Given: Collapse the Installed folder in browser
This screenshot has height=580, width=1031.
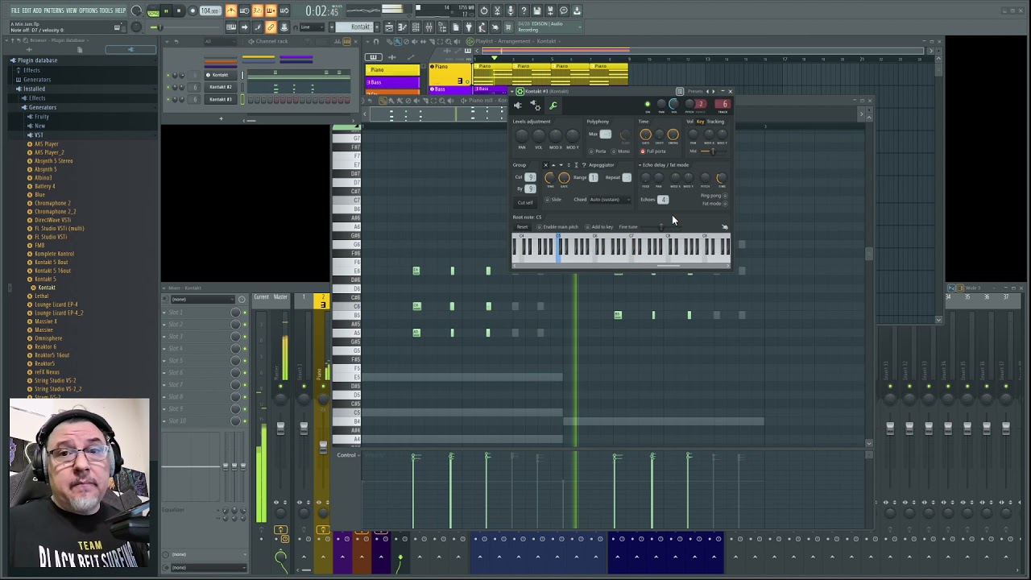Looking at the screenshot, I should point(34,89).
